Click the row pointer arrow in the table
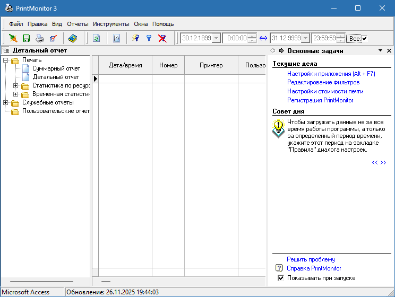395x297 pixels. pos(96,79)
